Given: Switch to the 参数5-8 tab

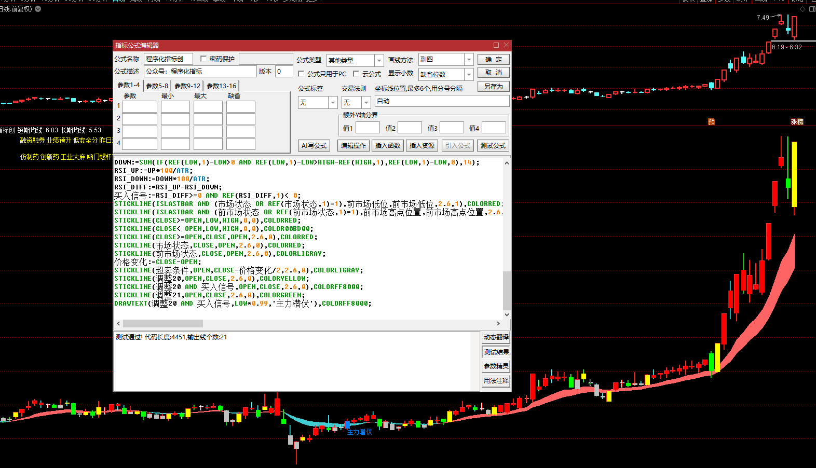Looking at the screenshot, I should tap(157, 86).
